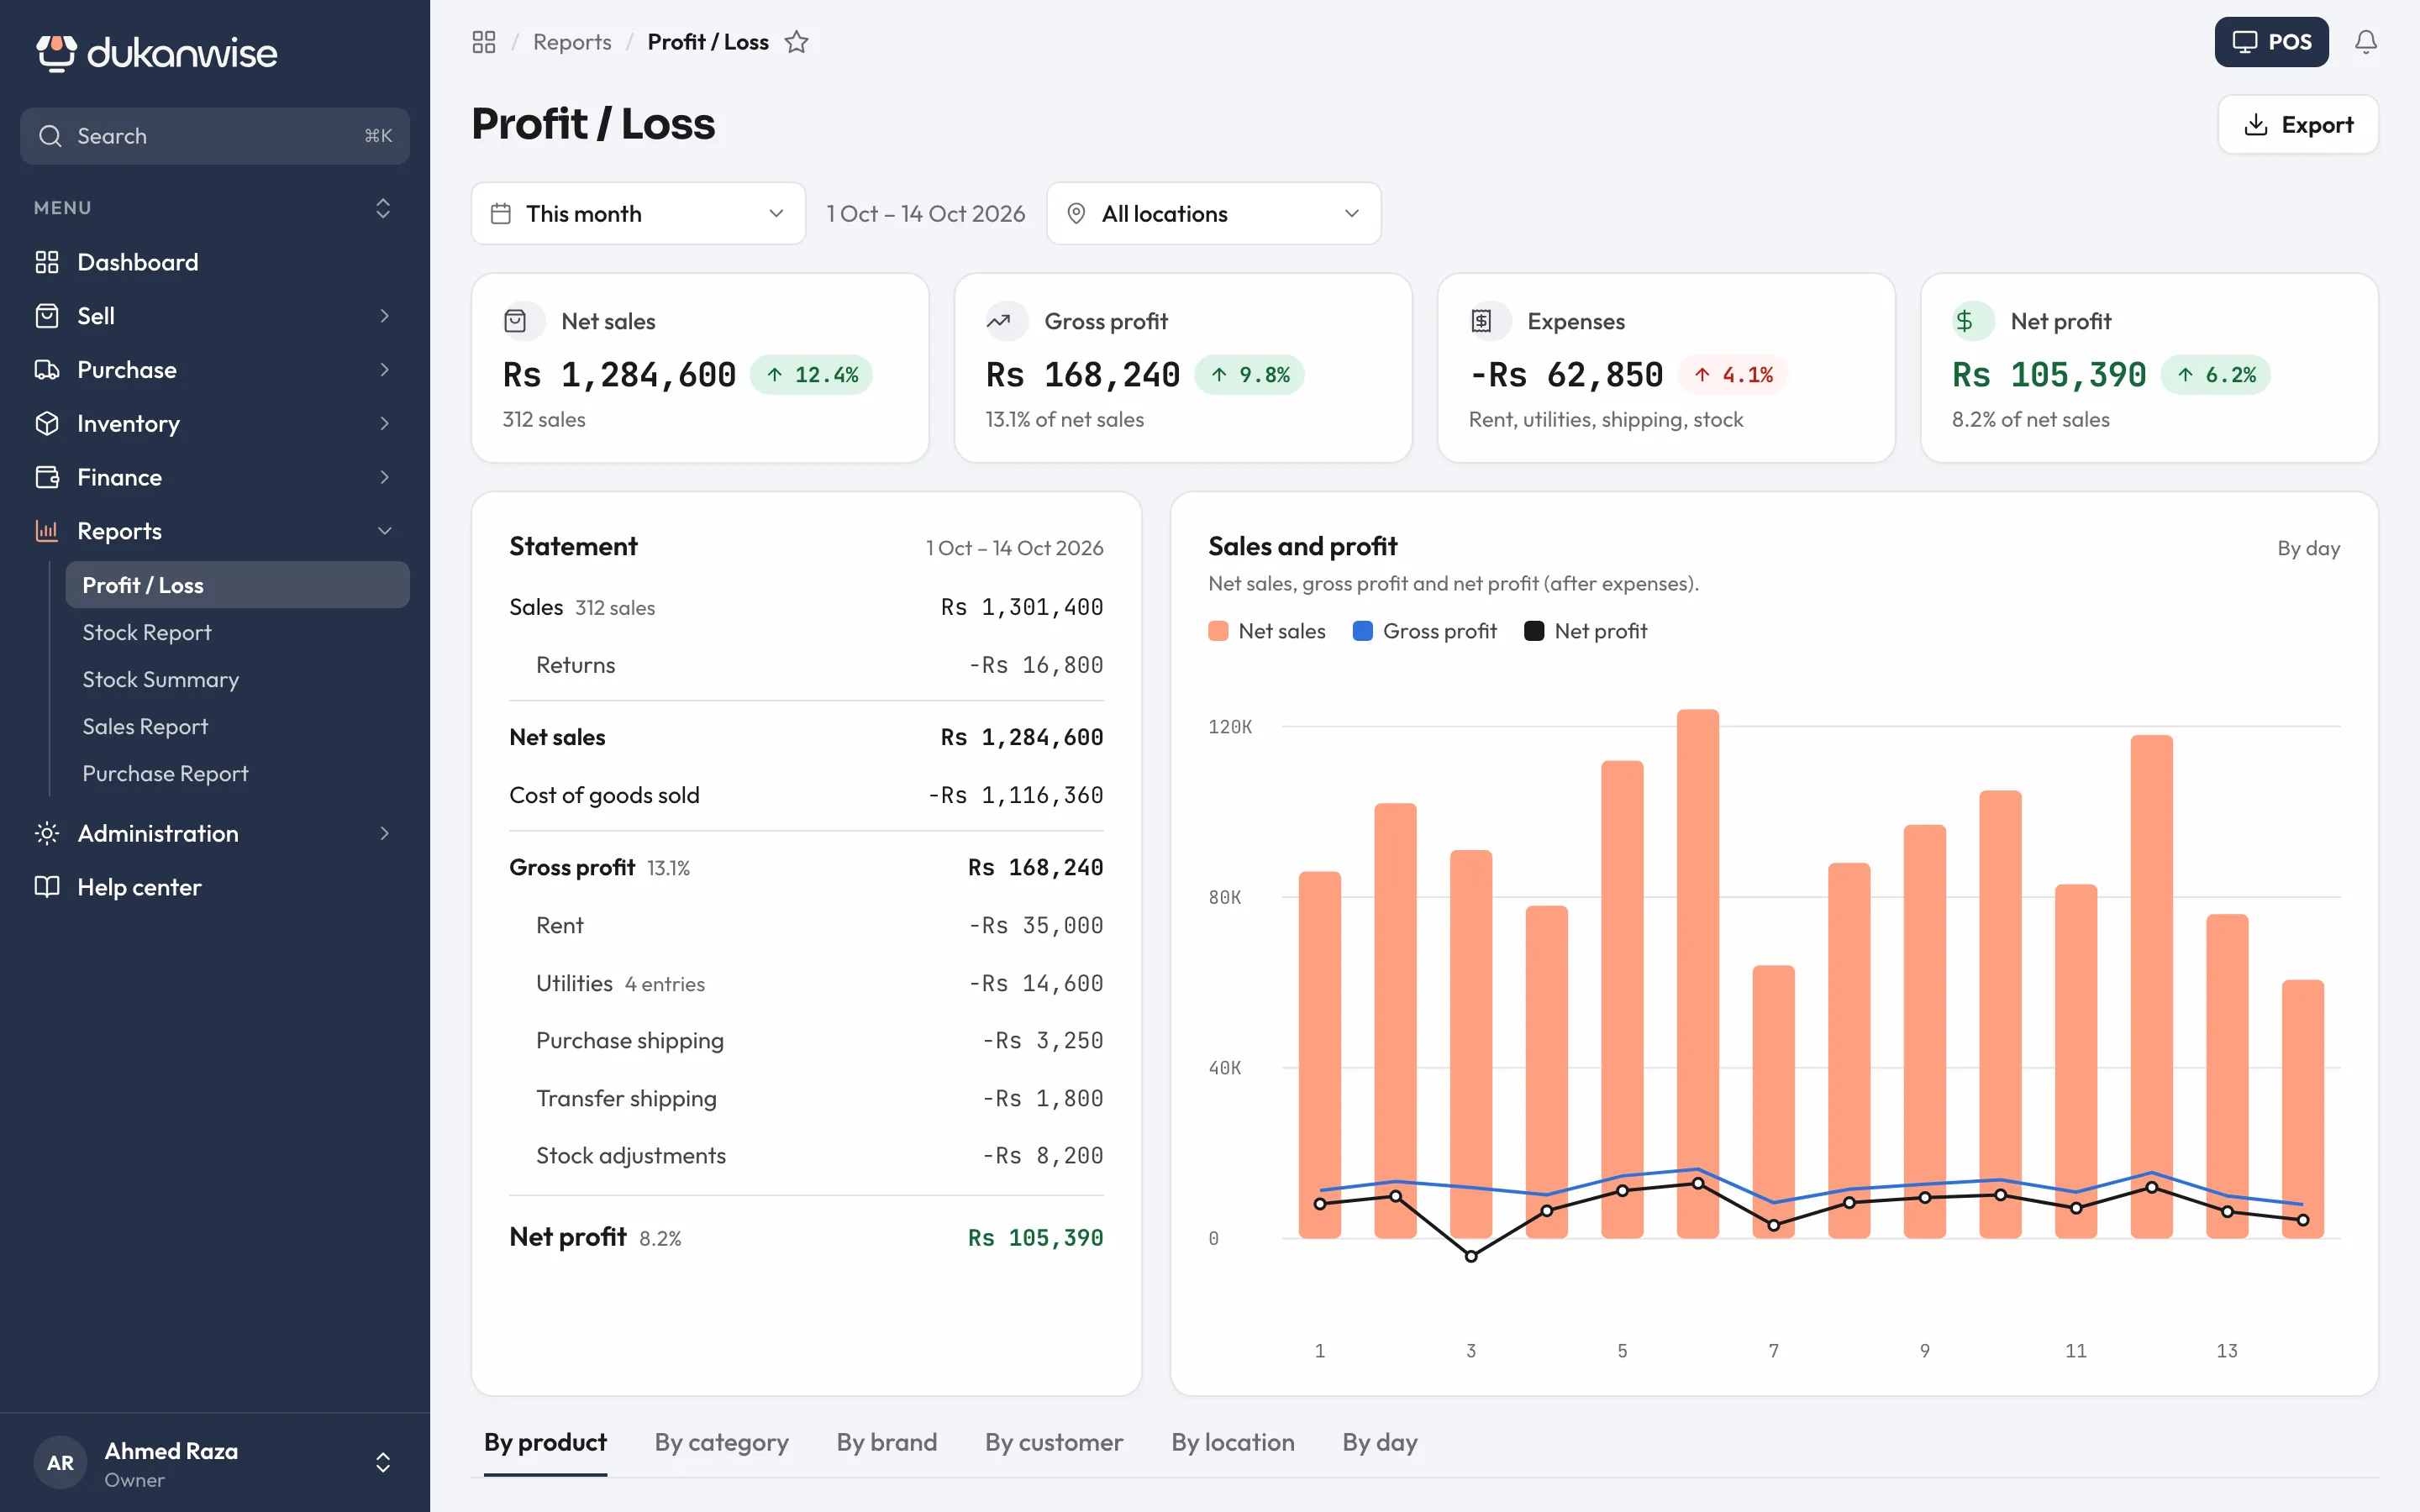Expand the Inventory menu chevron

click(x=384, y=424)
